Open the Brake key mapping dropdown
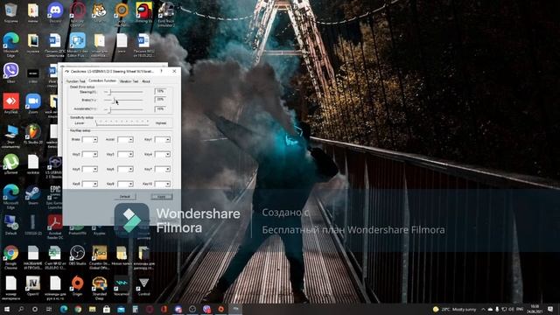This screenshot has height=315, width=560. click(89, 140)
